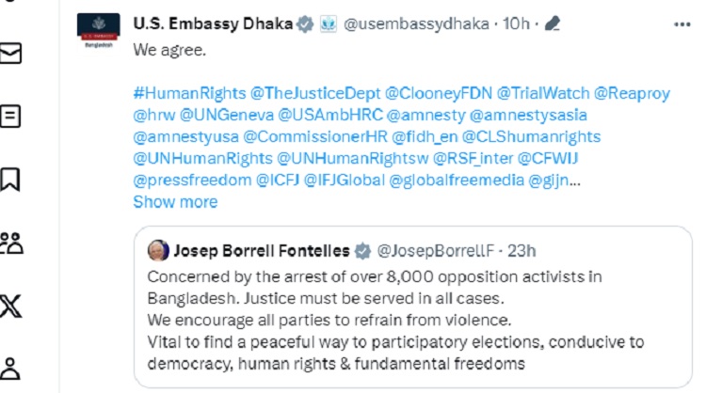Screen dimensions: 706x393
Task: Open the Bookmarks icon in sidebar
Action: pos(10,179)
